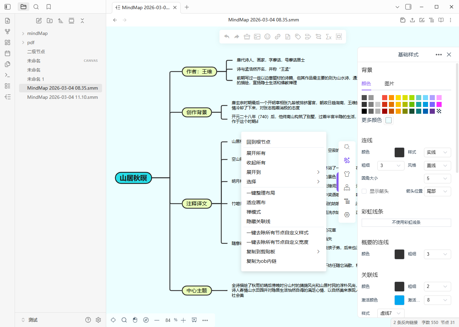The image size is (459, 327).
Task: Open the 圆角大小 dropdown showing 5
Action: pyautogui.click(x=437, y=178)
